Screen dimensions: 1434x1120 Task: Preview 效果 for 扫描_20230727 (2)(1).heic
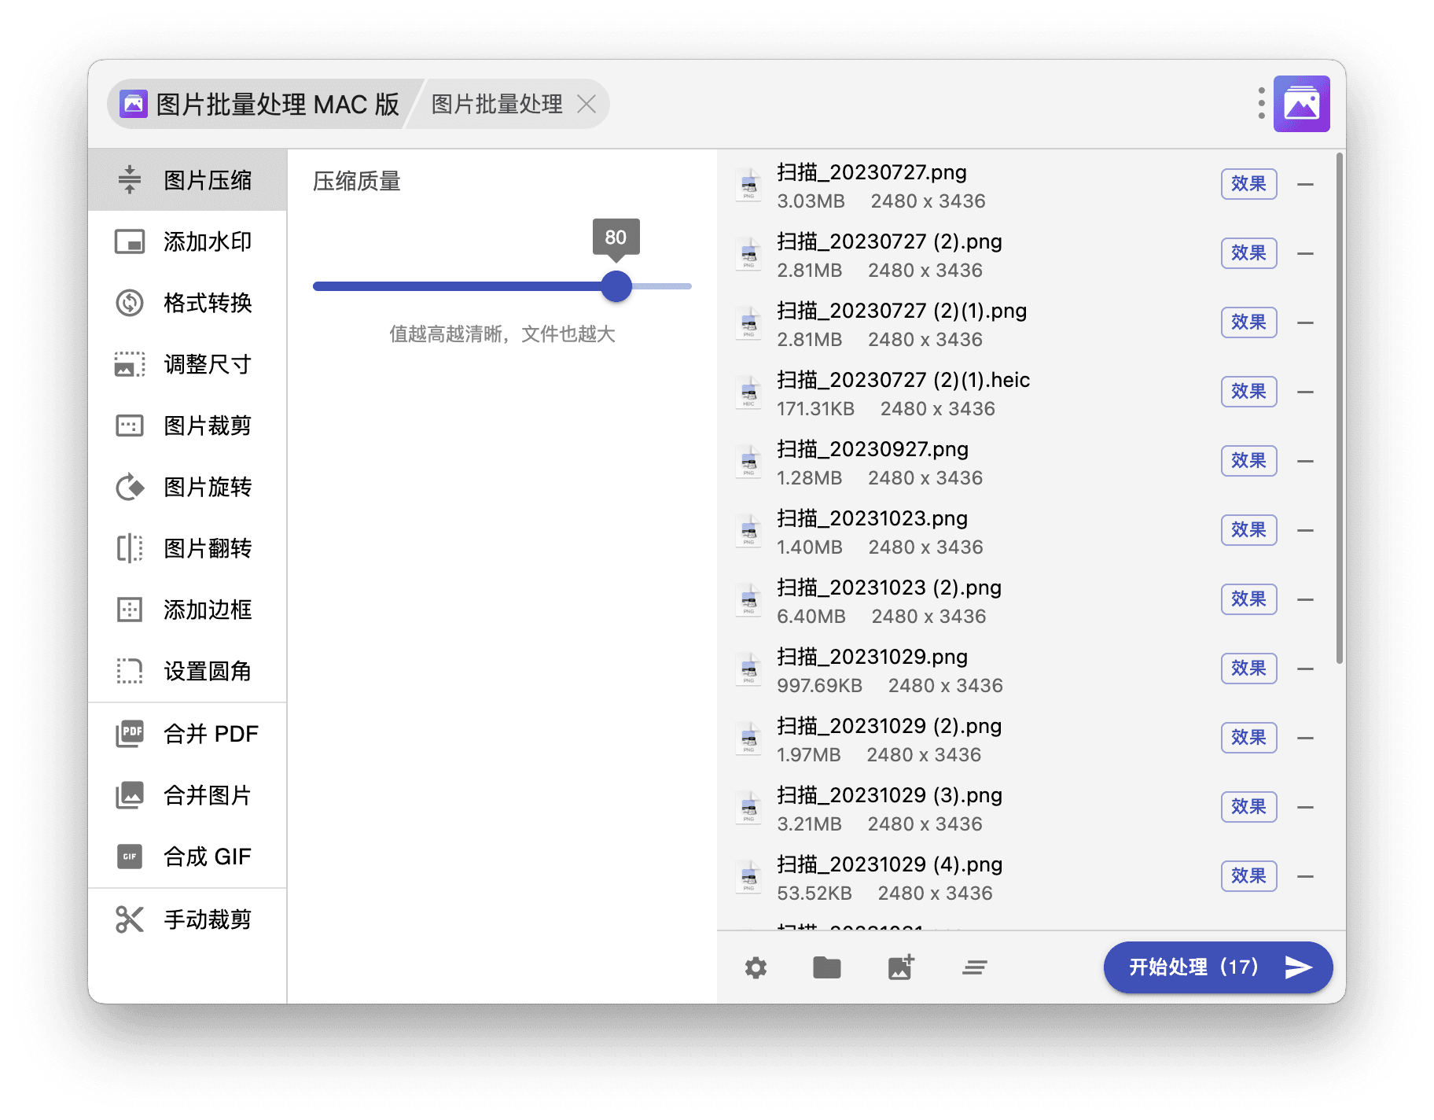1248,392
